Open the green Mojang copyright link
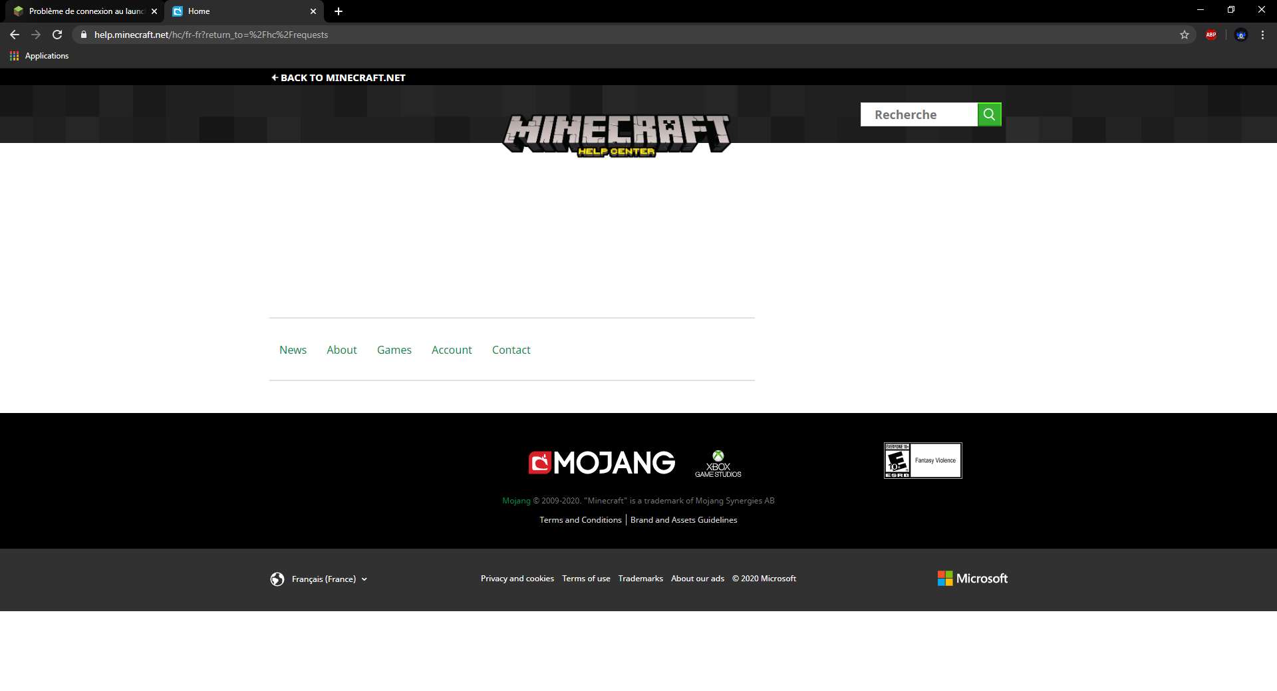1277x691 pixels. pos(516,501)
